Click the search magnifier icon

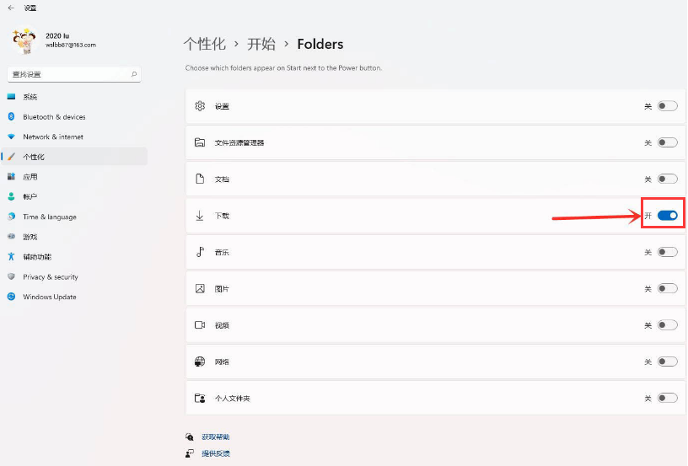[x=134, y=74]
